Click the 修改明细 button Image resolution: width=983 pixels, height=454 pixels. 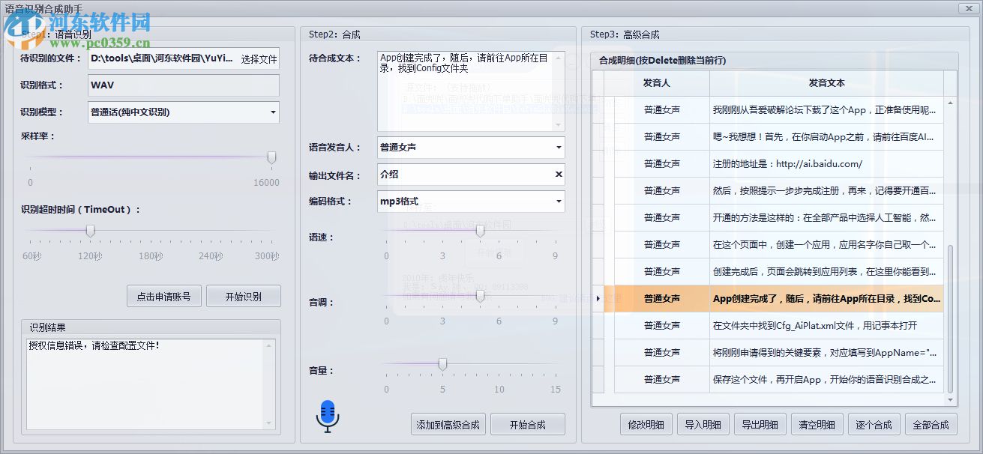(646, 424)
